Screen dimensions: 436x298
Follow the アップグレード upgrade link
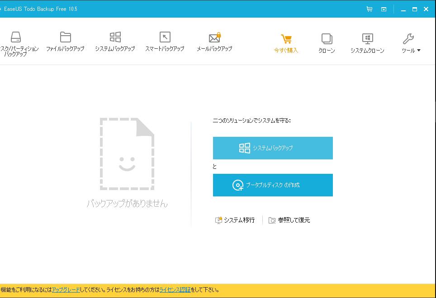pyautogui.click(x=66, y=290)
